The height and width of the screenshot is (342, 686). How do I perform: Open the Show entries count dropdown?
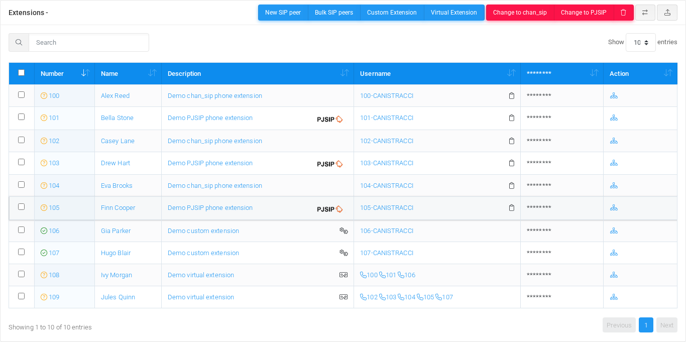click(640, 43)
